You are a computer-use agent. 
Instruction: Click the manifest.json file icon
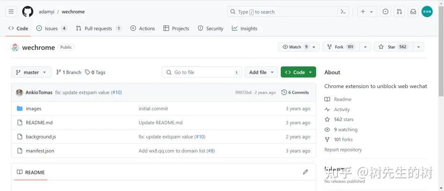[20, 151]
